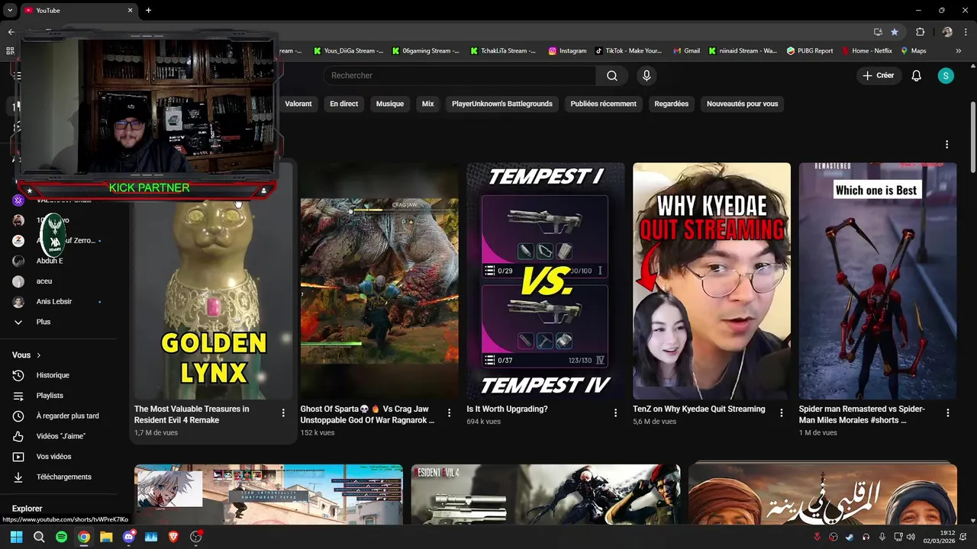Open Chrome extensions puzzle icon
Viewport: 977px width, 549px height.
(920, 32)
